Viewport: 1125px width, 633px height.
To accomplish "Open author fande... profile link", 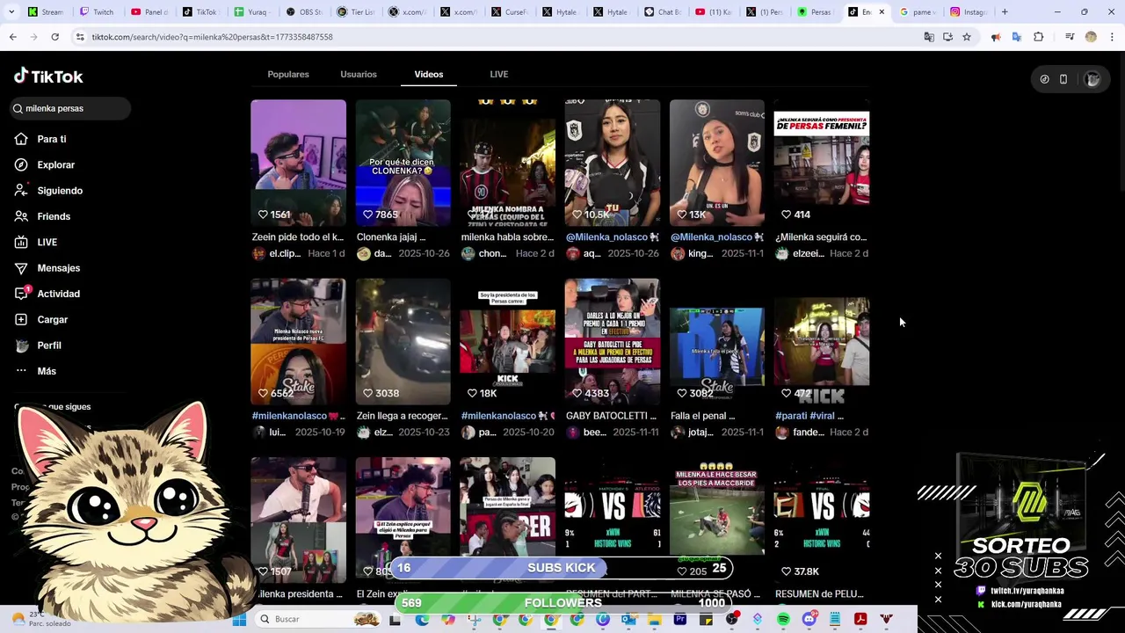I will pos(801,433).
